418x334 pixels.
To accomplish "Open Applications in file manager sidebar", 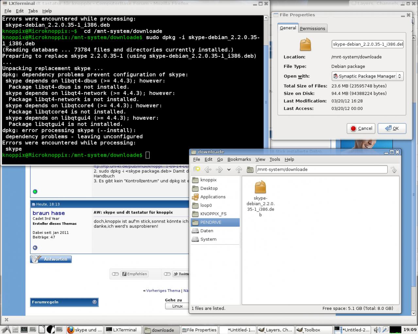I will pos(215,197).
